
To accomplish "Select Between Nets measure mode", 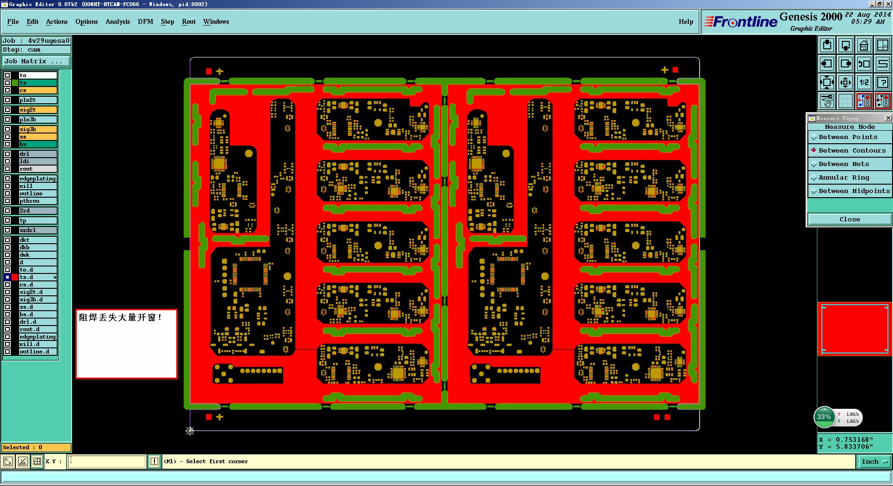I will [850, 164].
